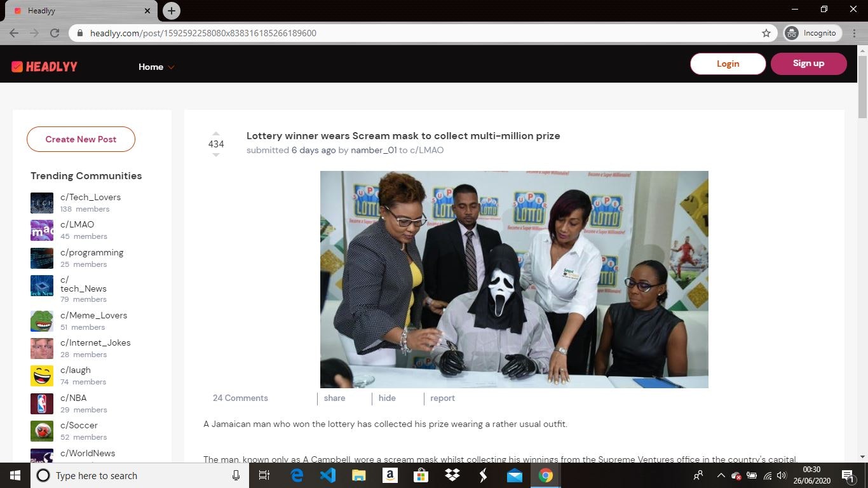Go back in browser
The image size is (868, 488).
tap(14, 33)
